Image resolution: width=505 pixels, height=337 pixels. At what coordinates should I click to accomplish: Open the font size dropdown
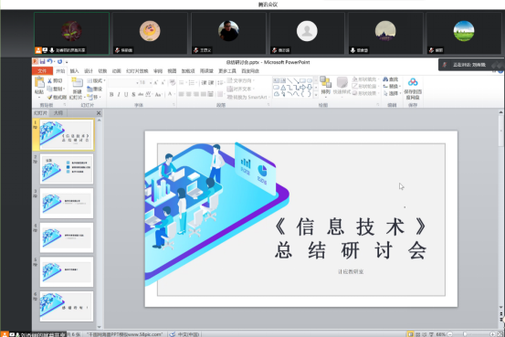151,83
